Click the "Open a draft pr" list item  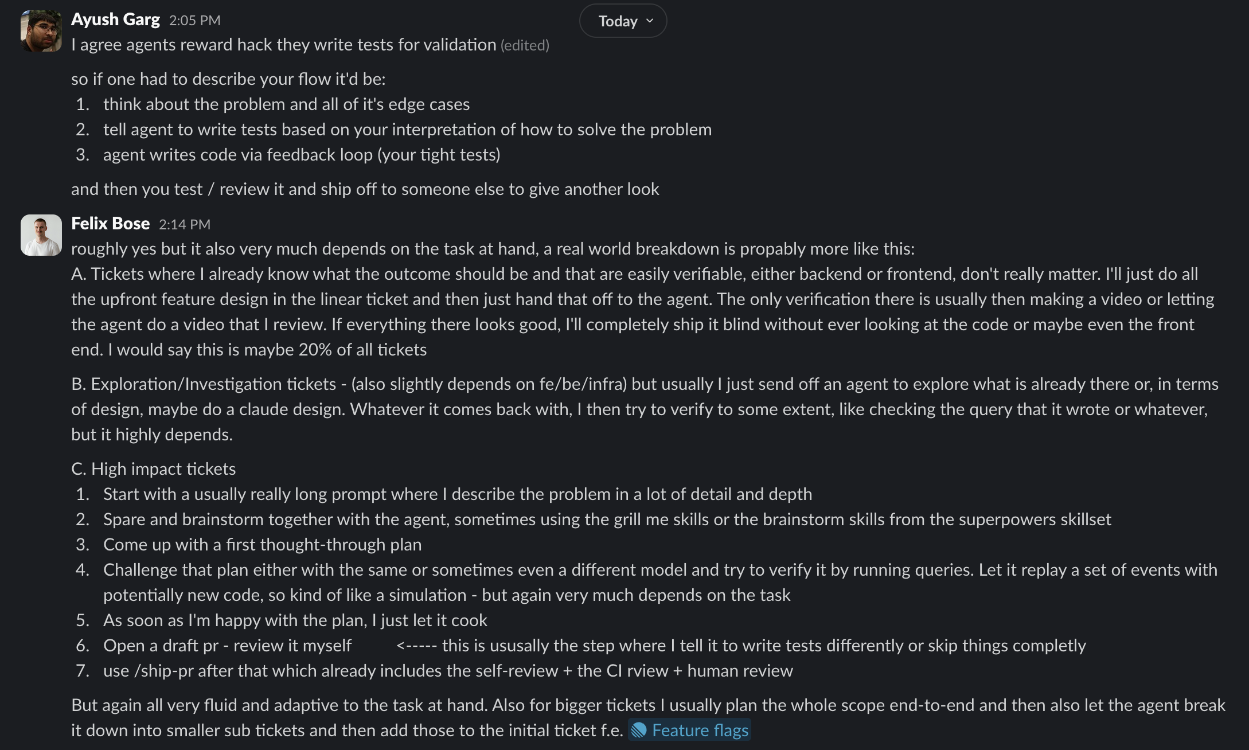coord(595,646)
